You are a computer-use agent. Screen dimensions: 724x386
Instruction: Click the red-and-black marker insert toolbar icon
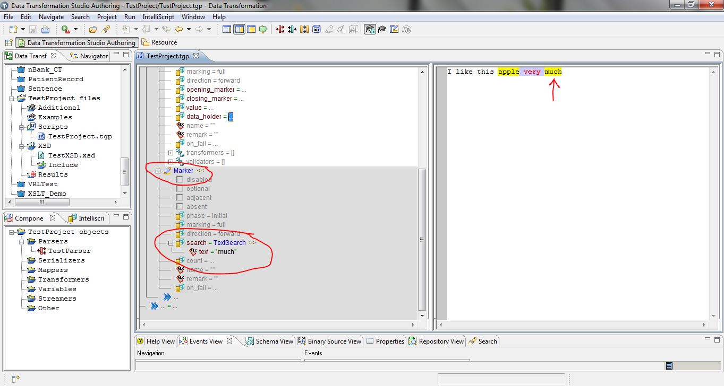point(279,30)
